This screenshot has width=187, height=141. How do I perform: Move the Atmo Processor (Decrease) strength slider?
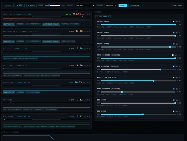[138, 92]
